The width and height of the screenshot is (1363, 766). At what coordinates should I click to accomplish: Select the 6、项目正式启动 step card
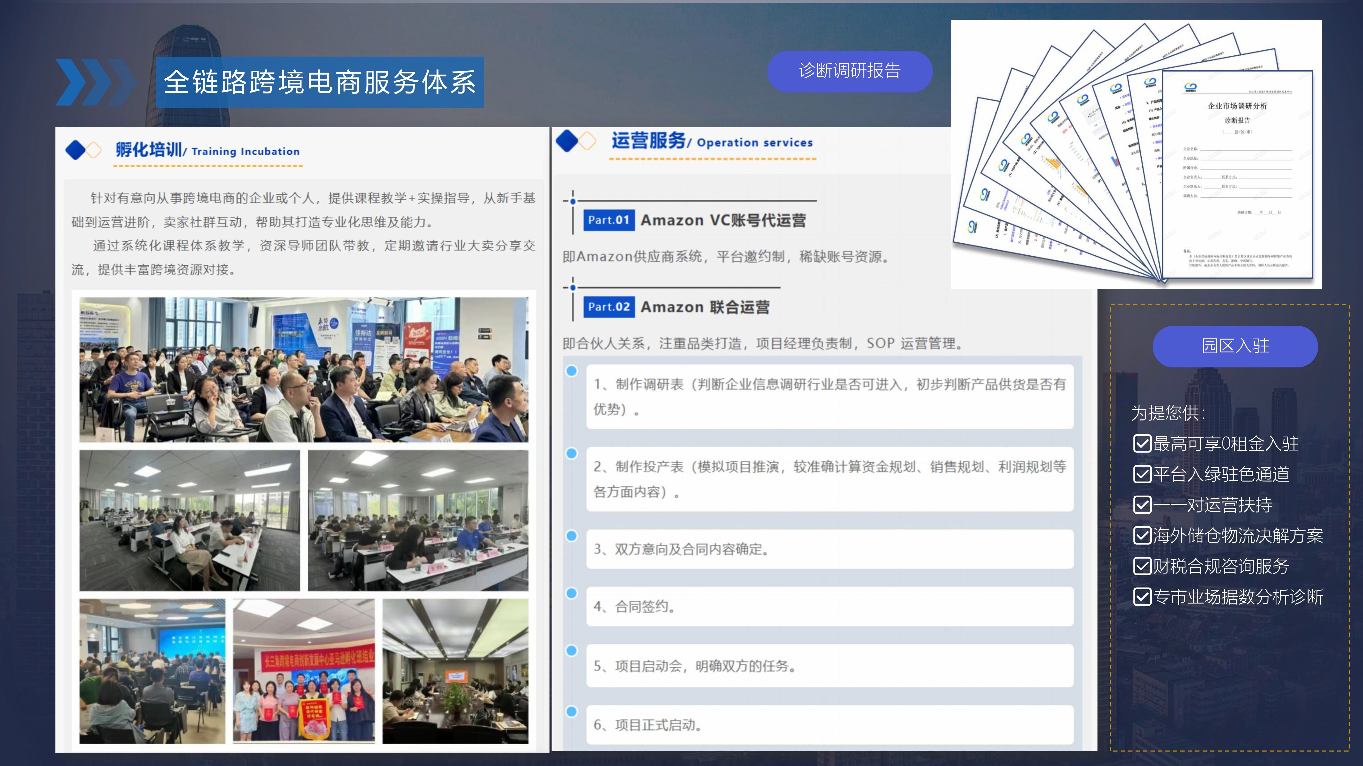click(x=830, y=725)
